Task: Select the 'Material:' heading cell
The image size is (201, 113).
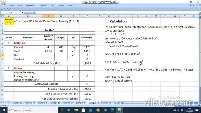Action: point(28,43)
